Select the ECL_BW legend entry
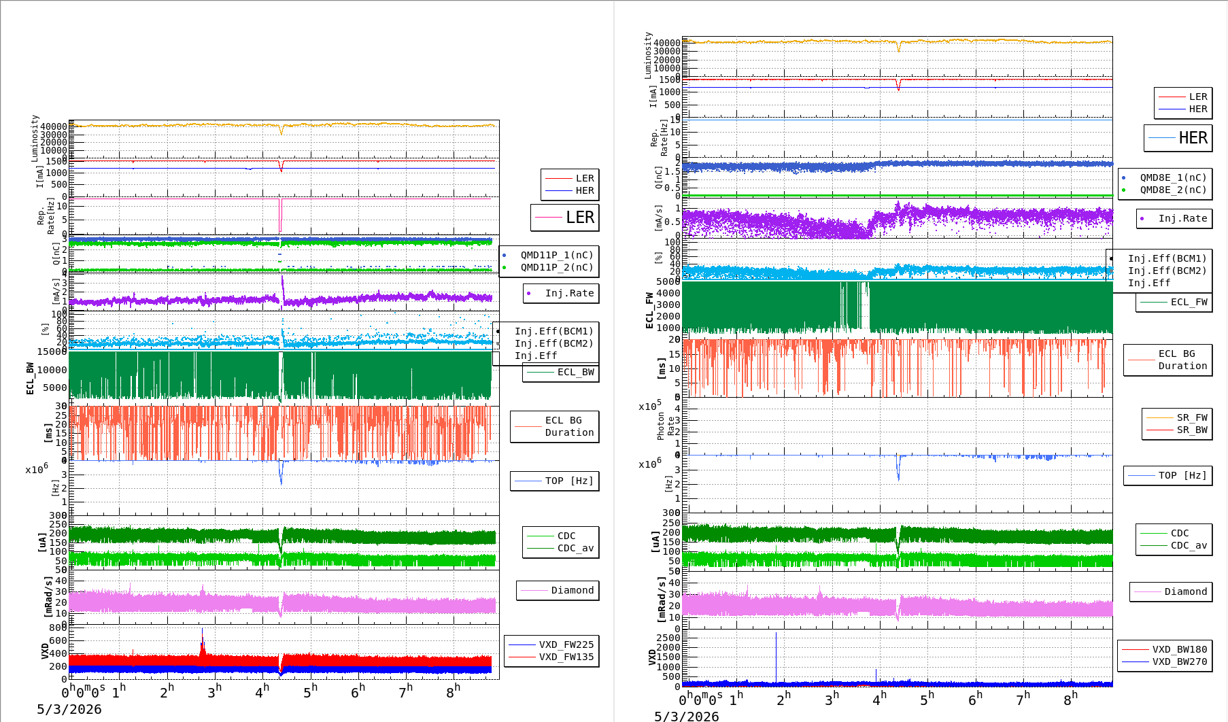The image size is (1228, 722). click(561, 372)
